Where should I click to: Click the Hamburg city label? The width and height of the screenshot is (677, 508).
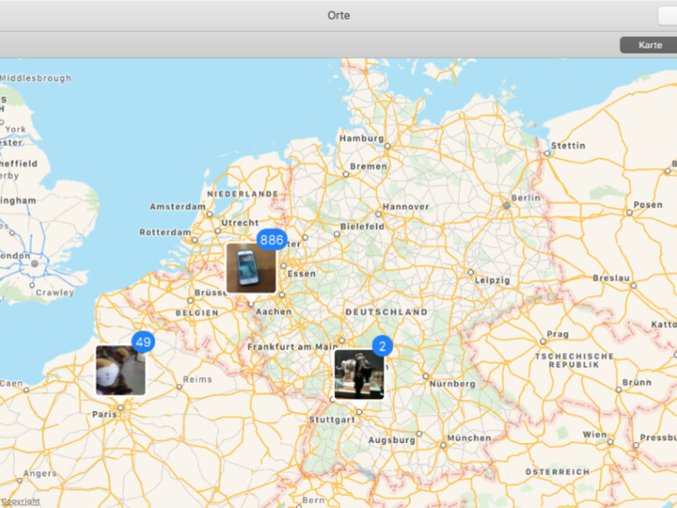pos(361,138)
